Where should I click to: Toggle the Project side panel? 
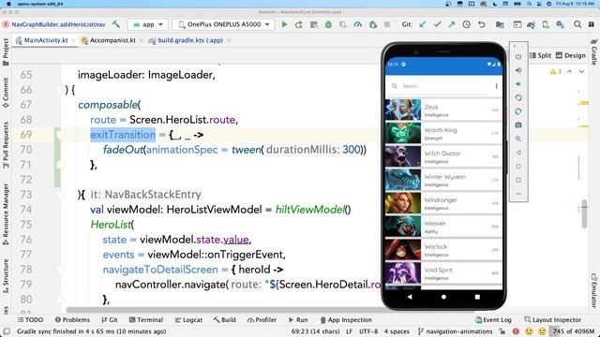coord(6,52)
